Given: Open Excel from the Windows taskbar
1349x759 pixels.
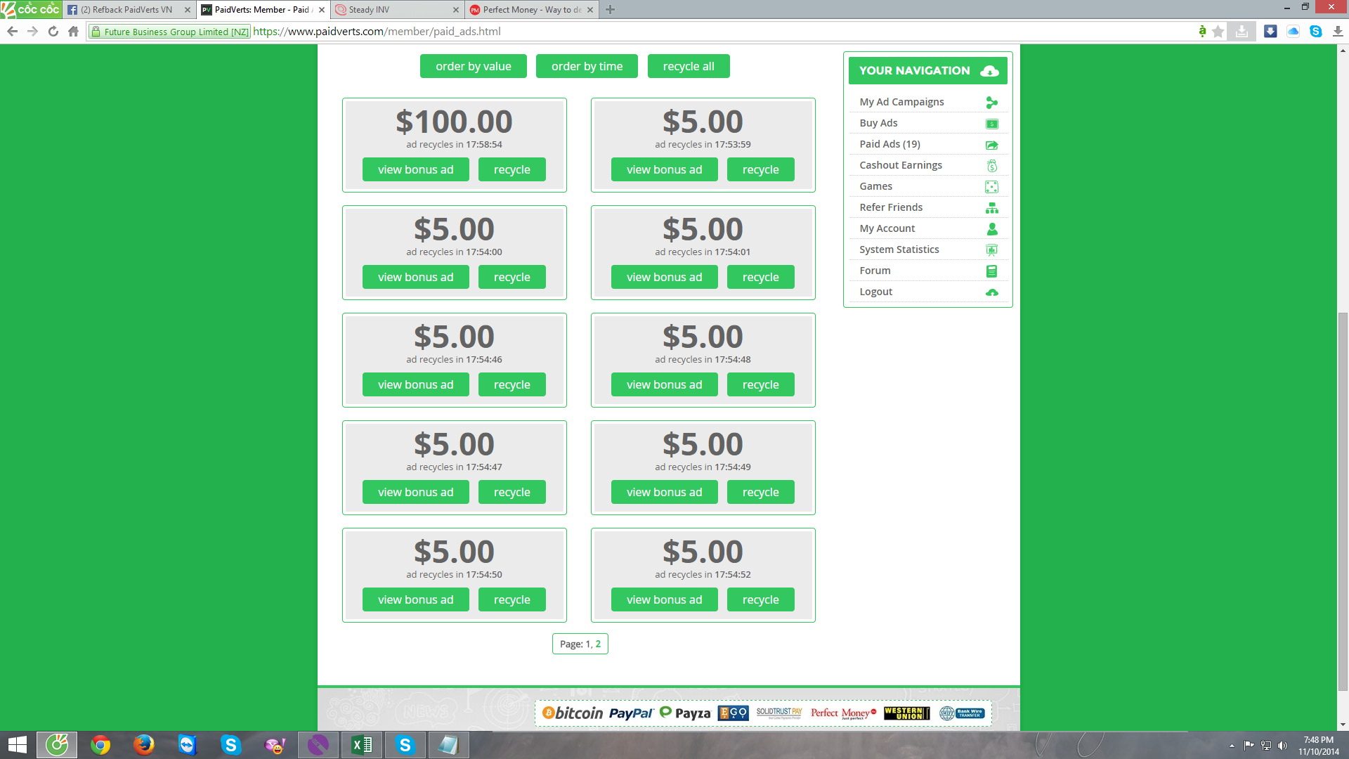Looking at the screenshot, I should 362,744.
